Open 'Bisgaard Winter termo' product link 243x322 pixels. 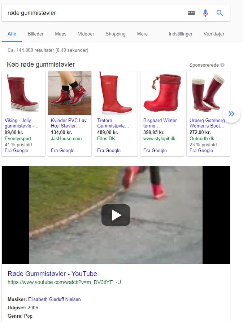click(x=160, y=123)
